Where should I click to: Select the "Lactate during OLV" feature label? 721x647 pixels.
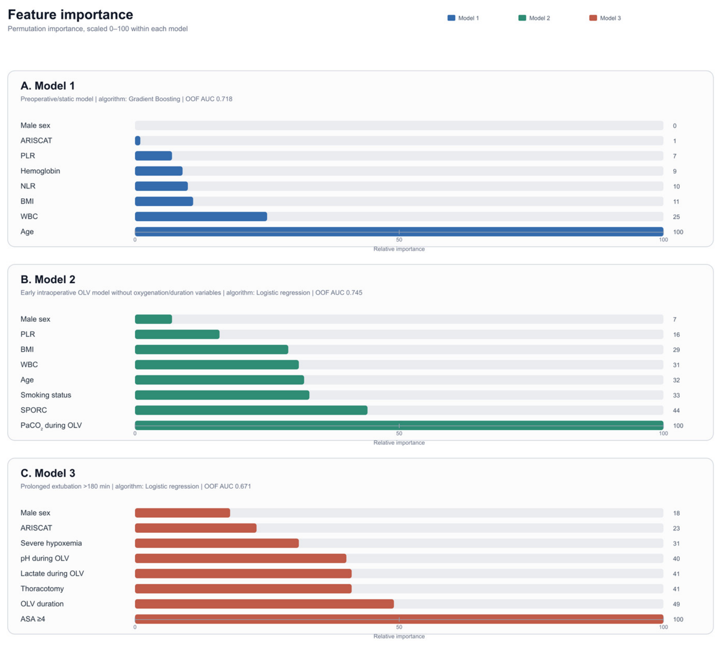pos(52,574)
